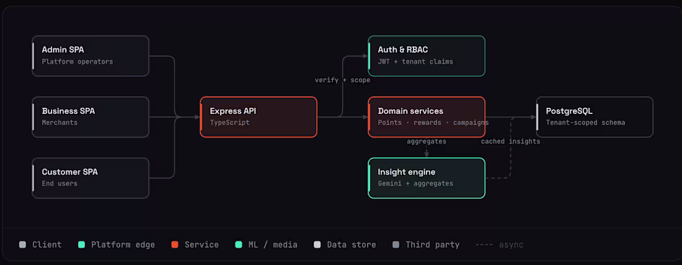
Task: Click 'Points · rewards · campaigns' text
Action: point(433,123)
